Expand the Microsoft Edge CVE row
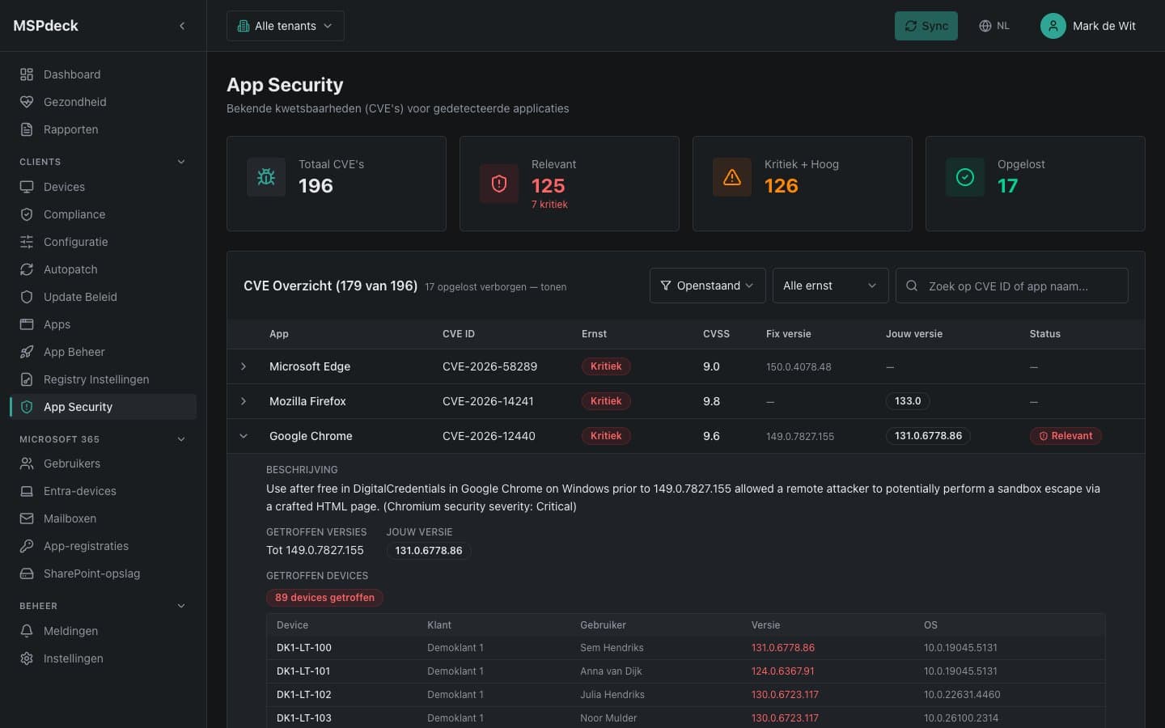This screenshot has height=728, width=1165. pos(244,366)
